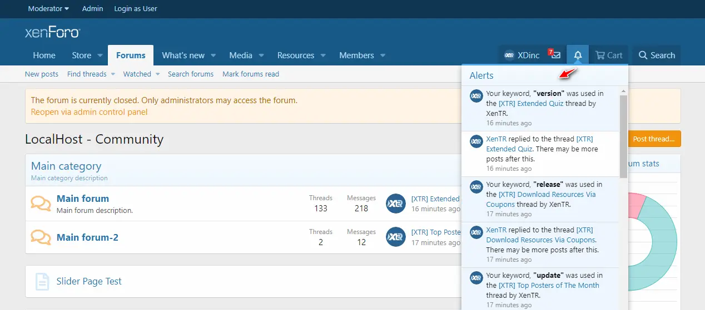Click XenTR name in Extended Quiz reply alert
The image size is (705, 310).
[x=497, y=139]
